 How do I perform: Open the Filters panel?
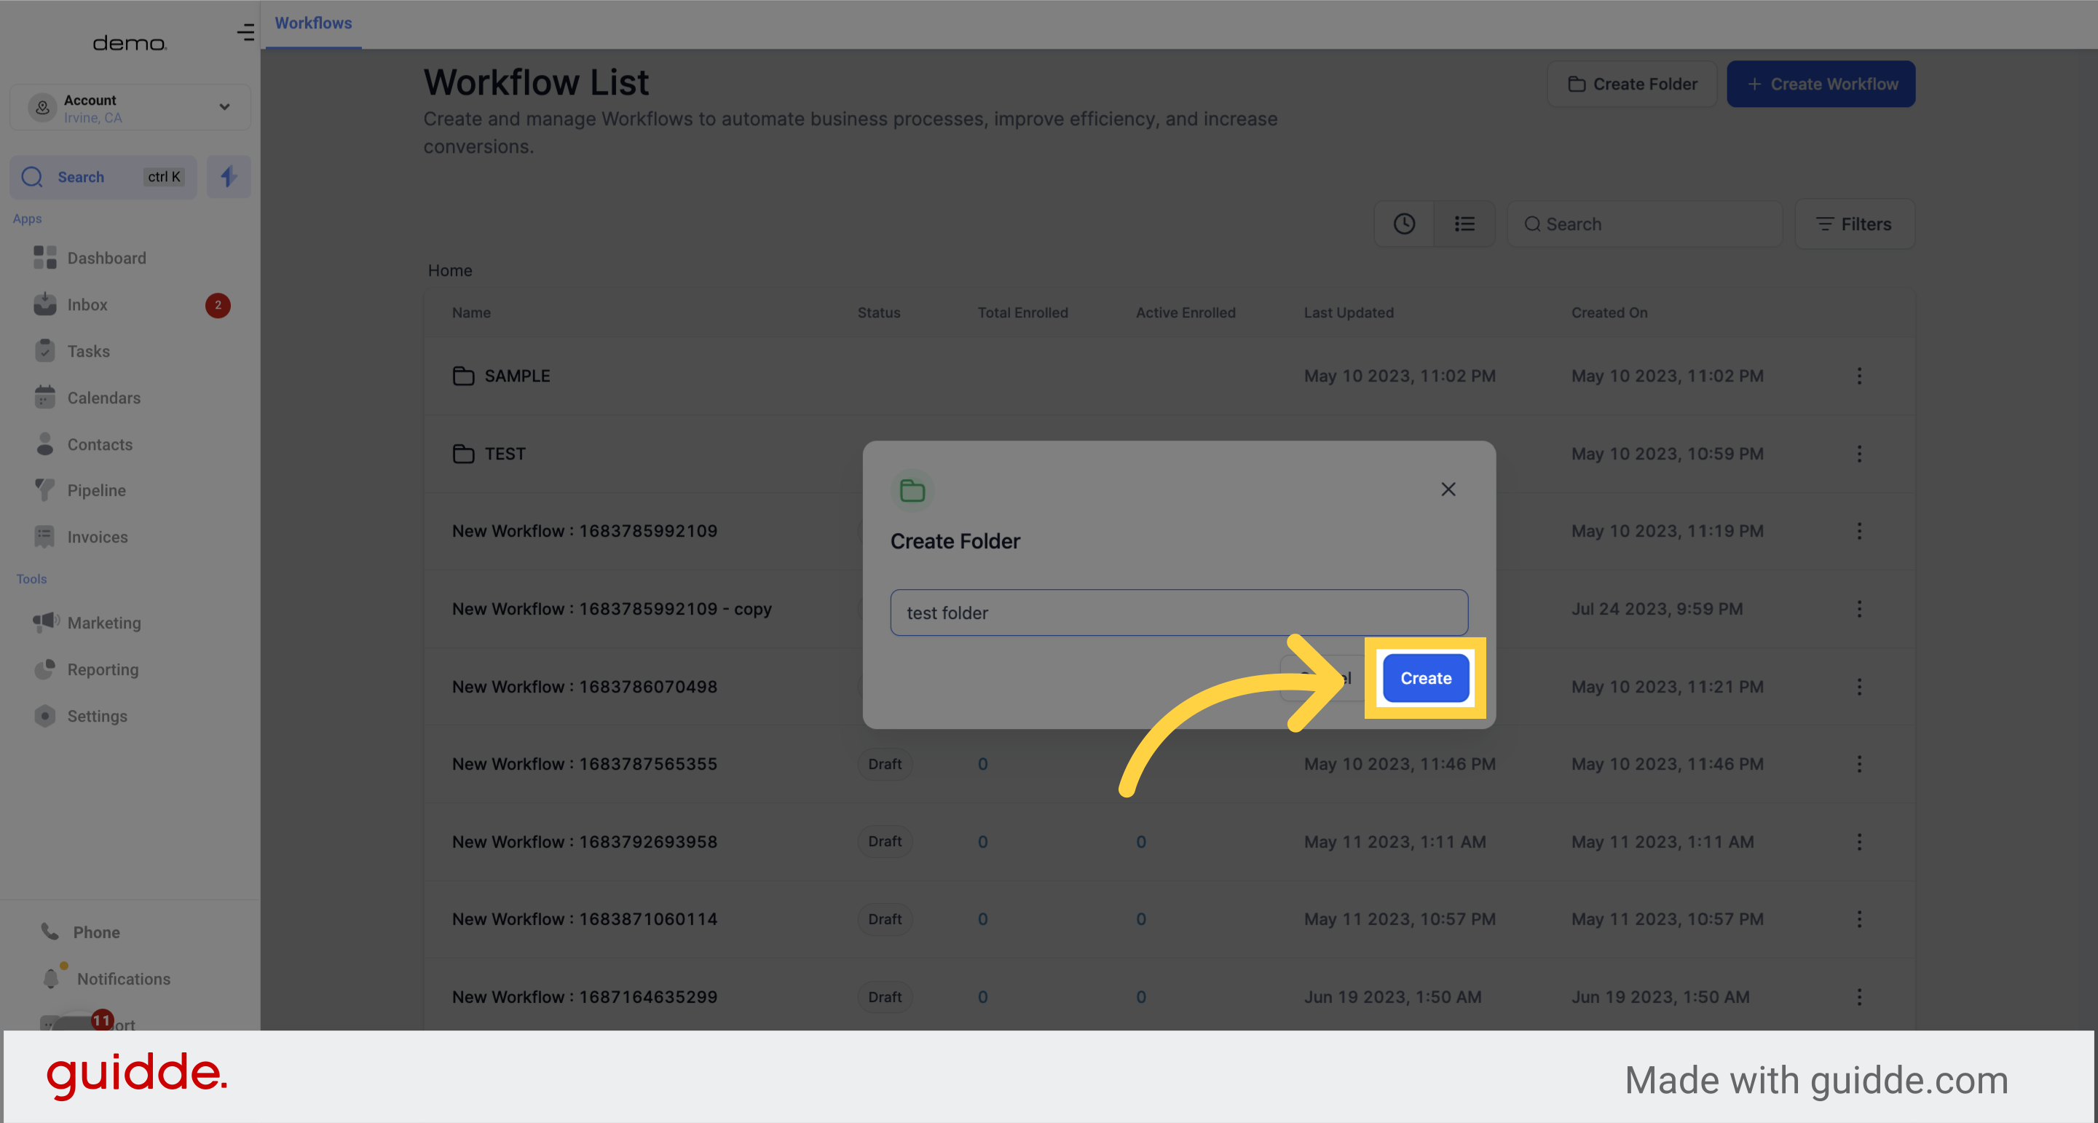point(1855,224)
